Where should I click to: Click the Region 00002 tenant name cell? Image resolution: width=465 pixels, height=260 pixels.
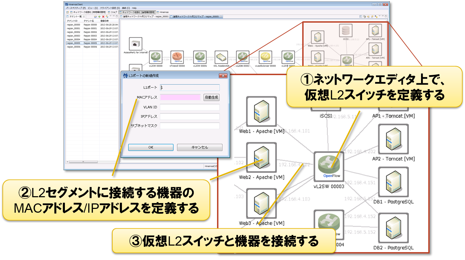(90, 32)
